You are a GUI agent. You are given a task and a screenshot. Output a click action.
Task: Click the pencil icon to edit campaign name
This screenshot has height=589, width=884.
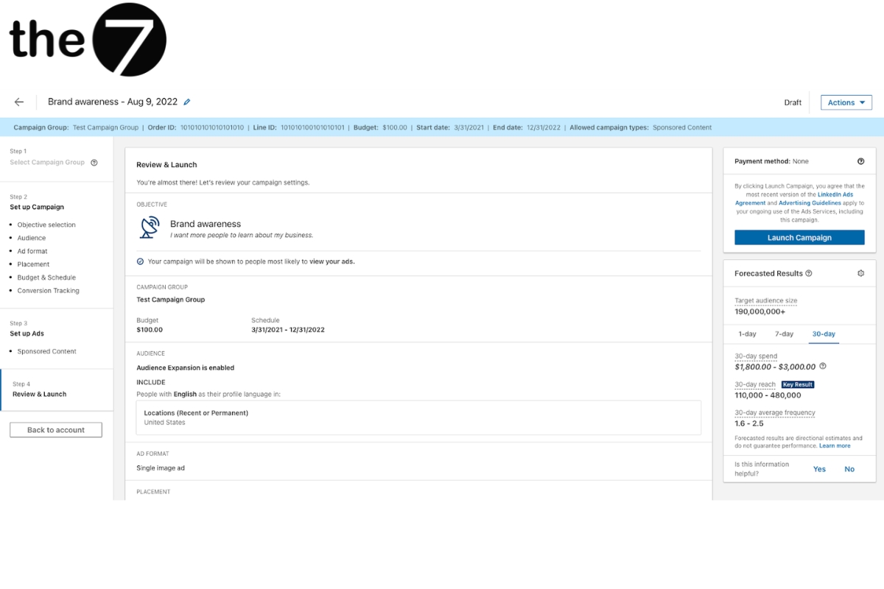point(187,102)
